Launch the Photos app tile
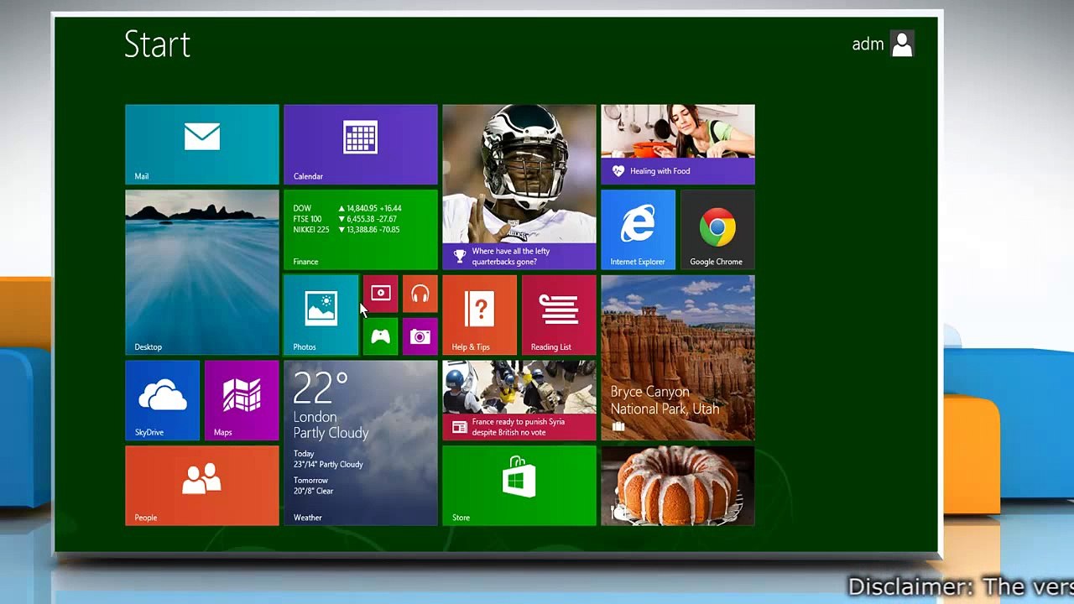 coord(321,315)
